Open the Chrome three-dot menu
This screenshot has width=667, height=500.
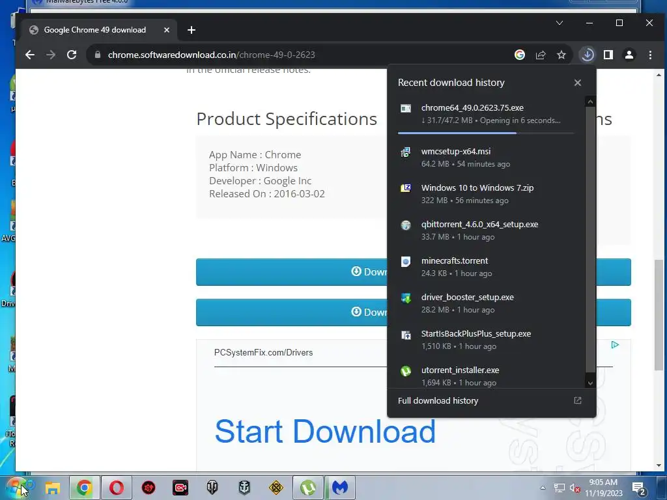pyautogui.click(x=650, y=55)
